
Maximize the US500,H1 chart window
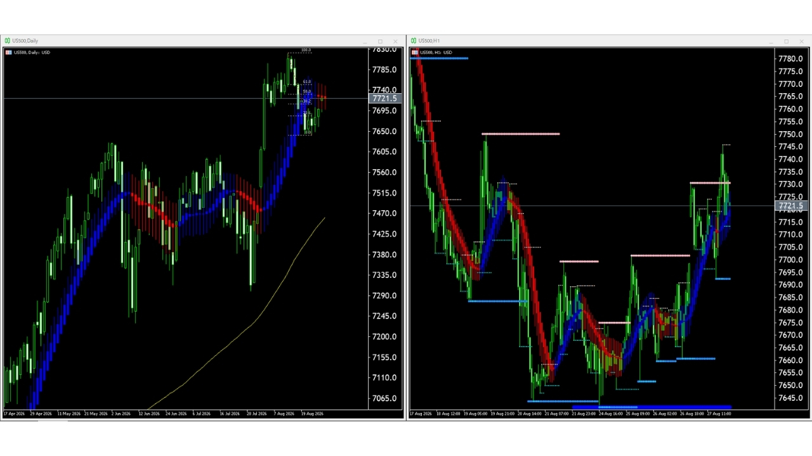click(786, 42)
